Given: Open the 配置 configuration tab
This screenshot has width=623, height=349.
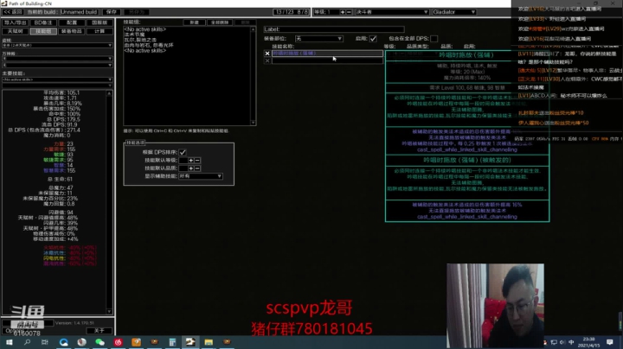Looking at the screenshot, I should click(72, 22).
